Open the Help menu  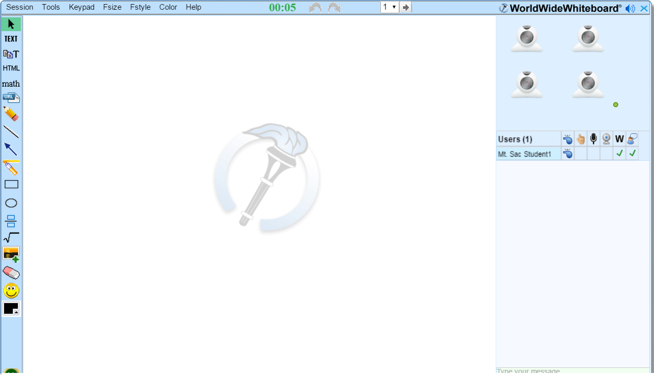193,7
